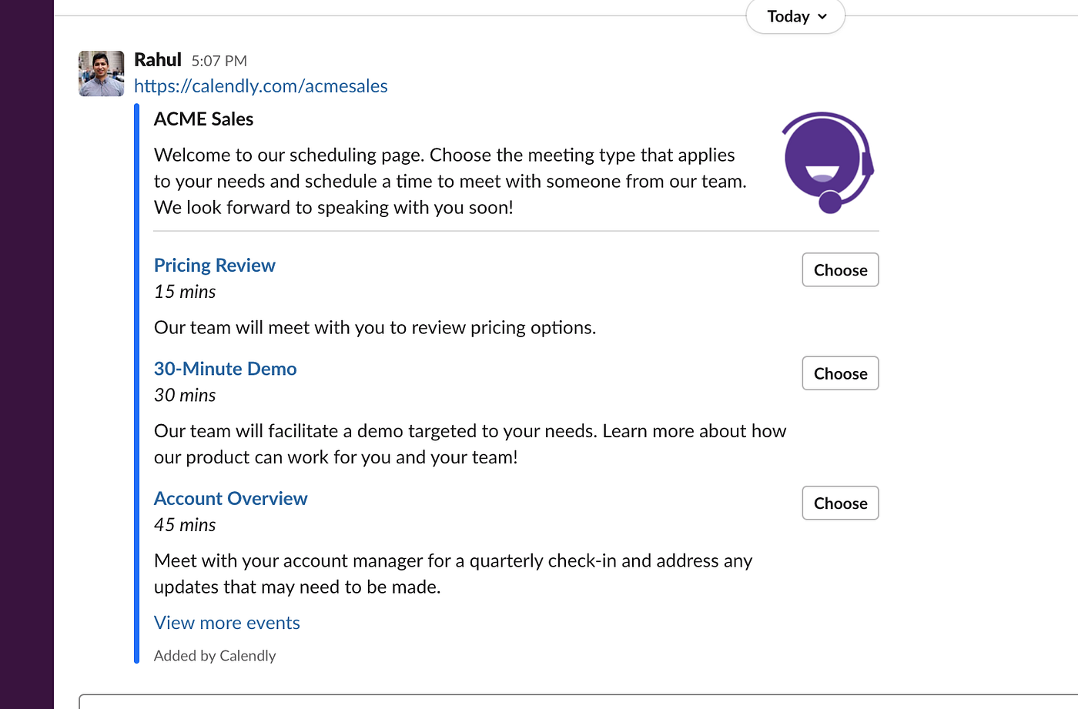Open the calendly.com/acmesales link
The image size is (1078, 709).
(261, 86)
